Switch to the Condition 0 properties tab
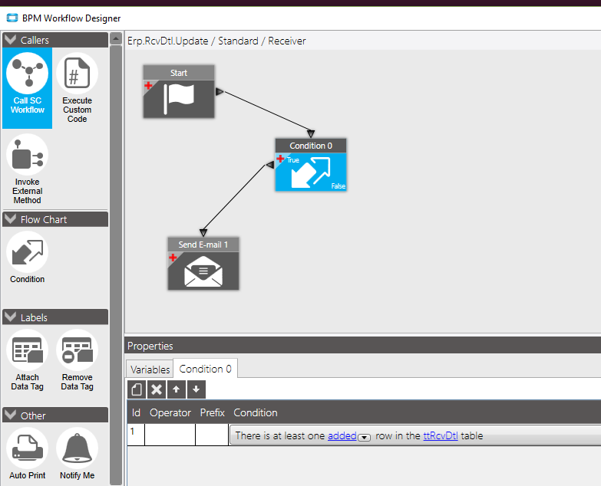This screenshot has height=486, width=601. [x=206, y=369]
